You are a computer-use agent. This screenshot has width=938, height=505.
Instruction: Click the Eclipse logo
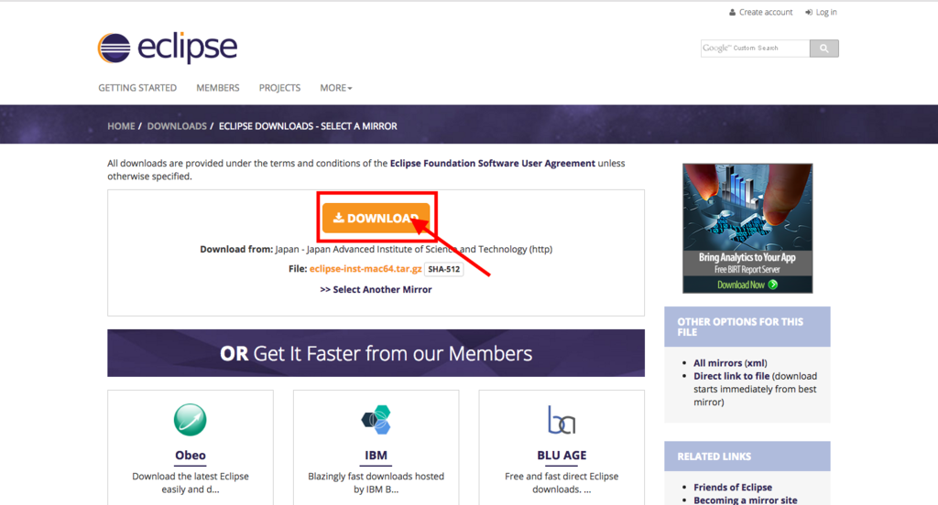click(168, 48)
